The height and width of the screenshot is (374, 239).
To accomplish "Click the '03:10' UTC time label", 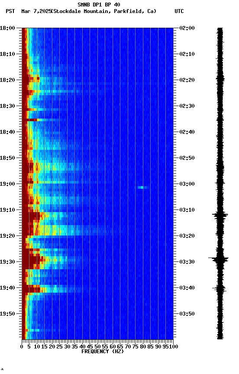I will click(187, 210).
